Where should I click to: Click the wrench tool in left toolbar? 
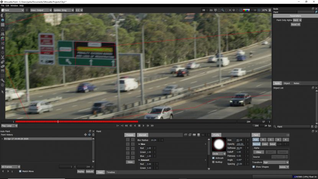click(3, 80)
